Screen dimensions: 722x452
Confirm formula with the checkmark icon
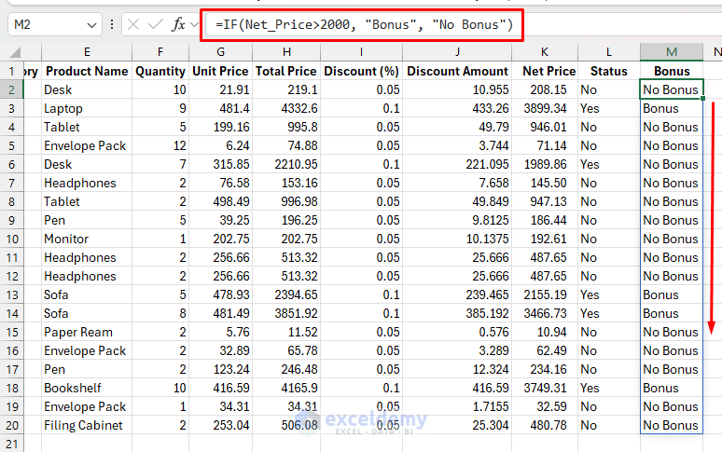click(155, 24)
